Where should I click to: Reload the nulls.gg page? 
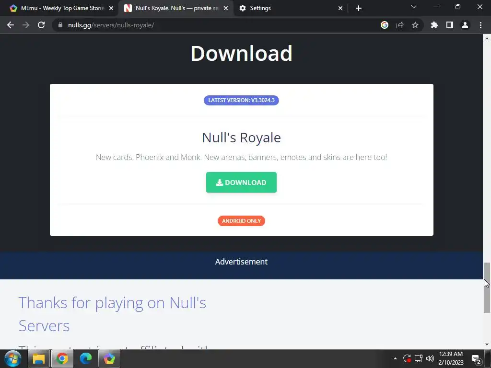pos(41,25)
